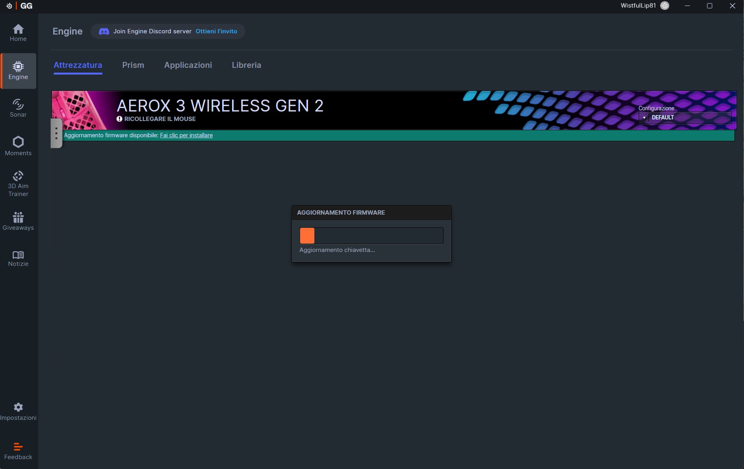Click the user avatar next to WistfulLip81
Image resolution: width=744 pixels, height=469 pixels.
point(665,6)
